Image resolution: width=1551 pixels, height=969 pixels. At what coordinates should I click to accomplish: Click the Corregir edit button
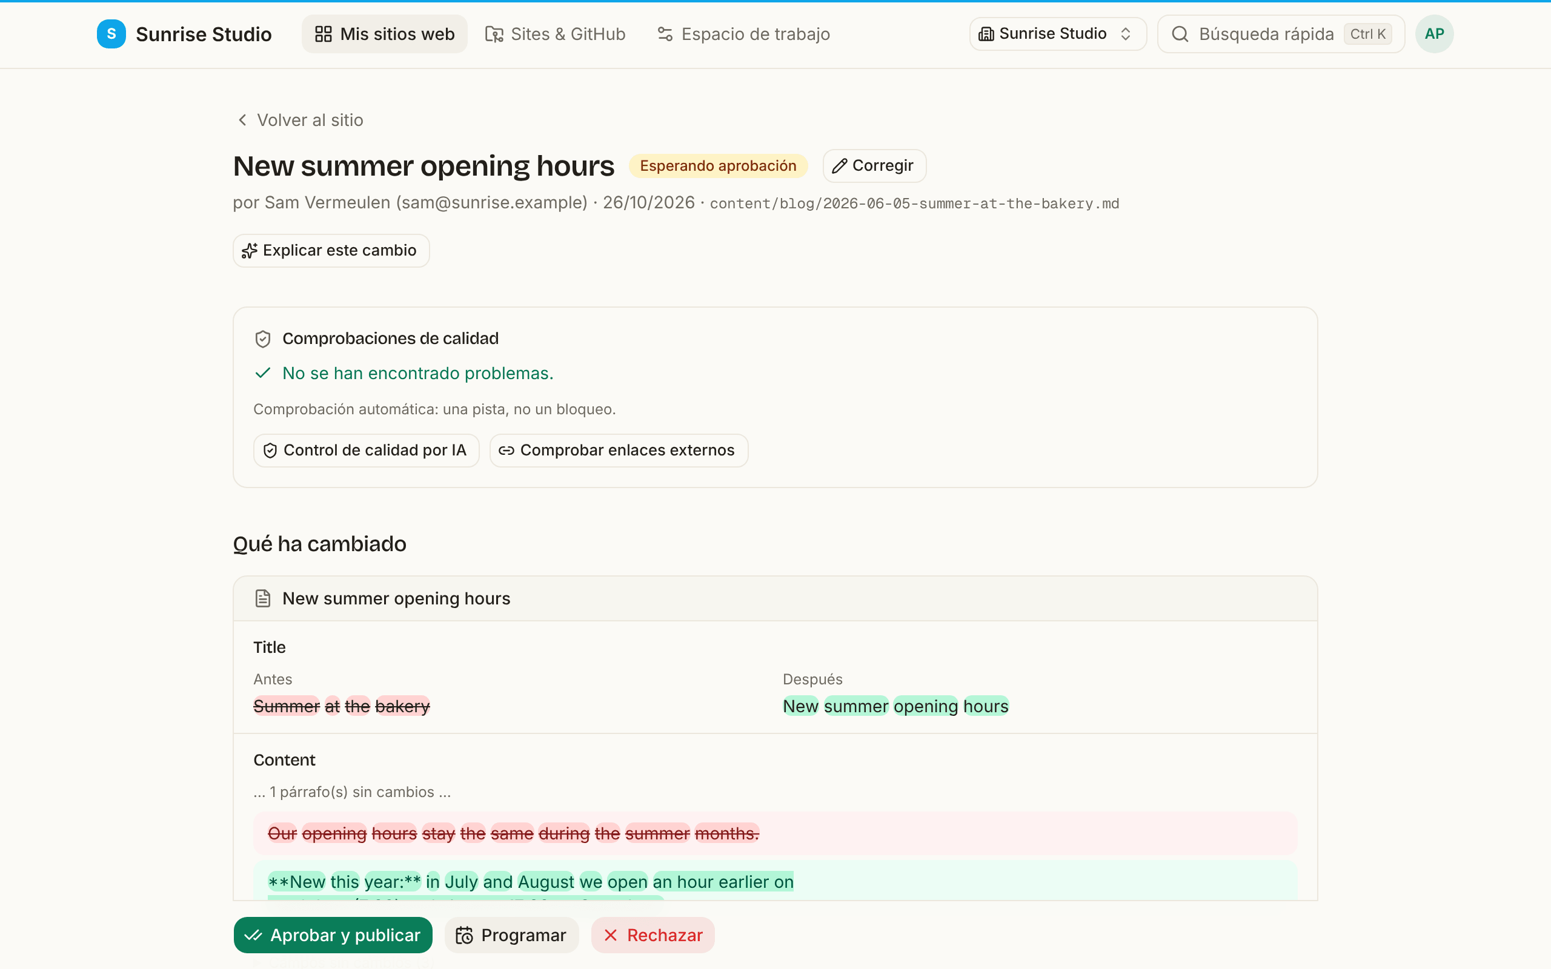point(874,166)
